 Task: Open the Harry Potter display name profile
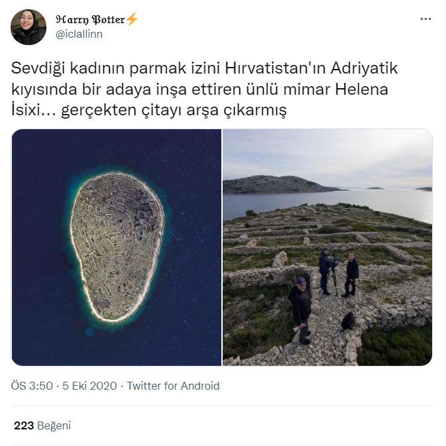pos(90,19)
